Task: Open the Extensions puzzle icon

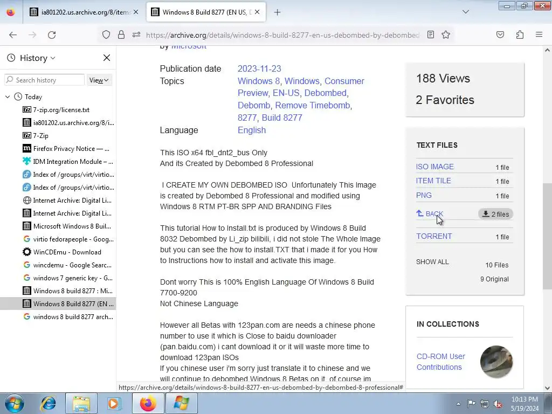Action: click(520, 34)
